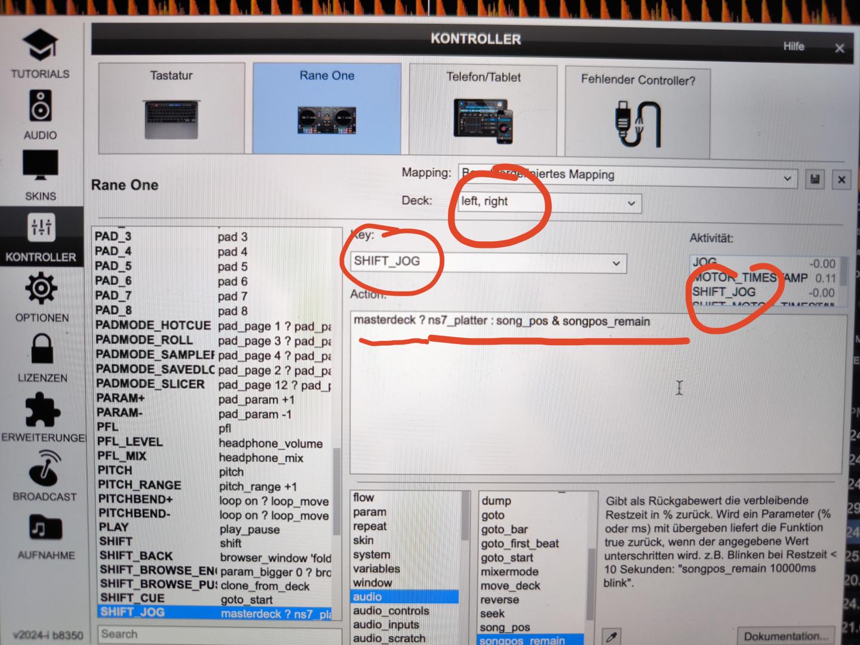Select the PAD_8 mapping row

213,311
